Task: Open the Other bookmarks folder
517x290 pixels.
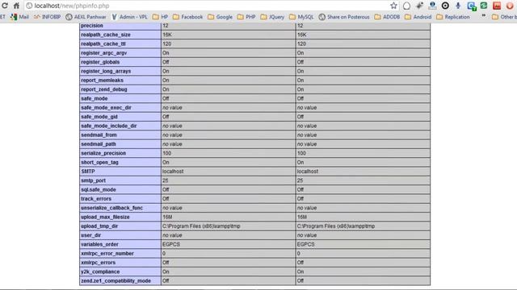Action: 504,17
